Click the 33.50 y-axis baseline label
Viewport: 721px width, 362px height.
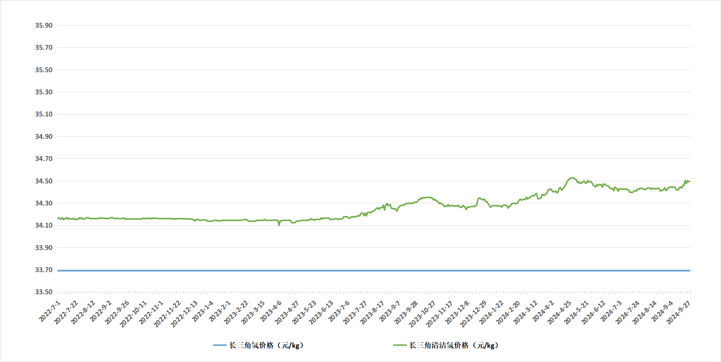click(44, 292)
